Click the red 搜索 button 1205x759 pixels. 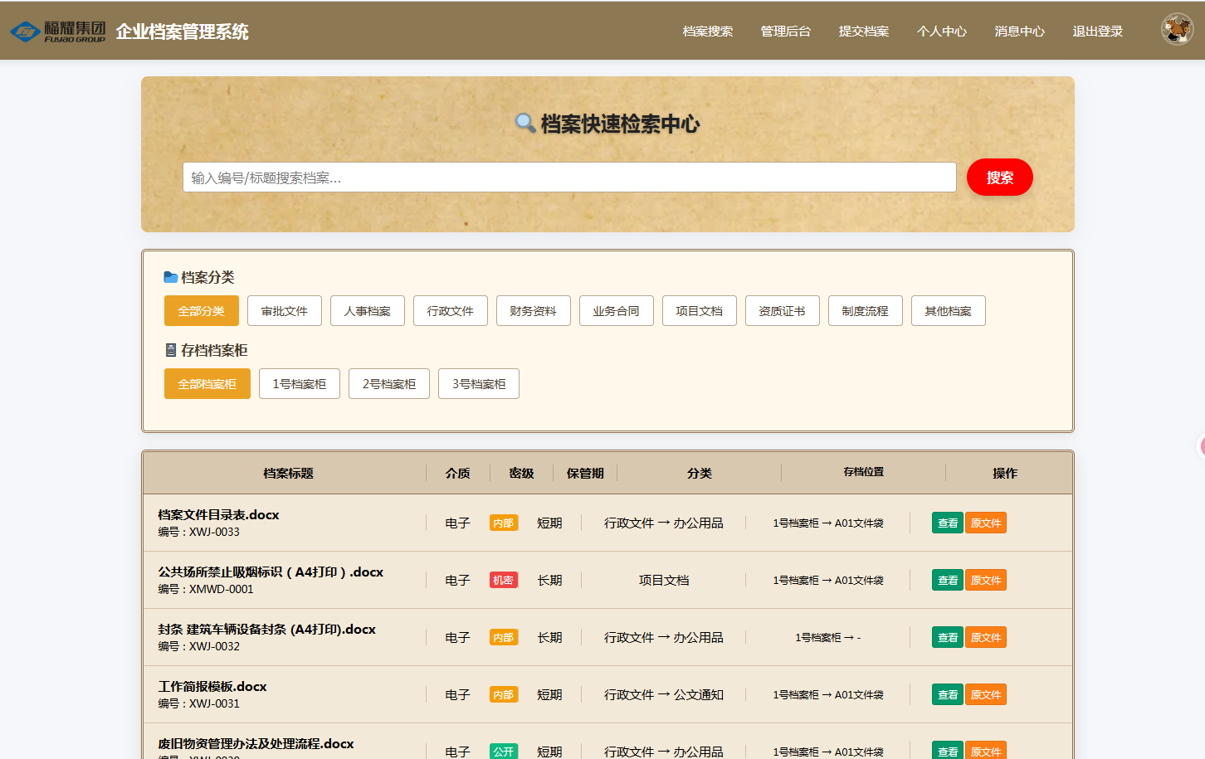coord(1000,178)
